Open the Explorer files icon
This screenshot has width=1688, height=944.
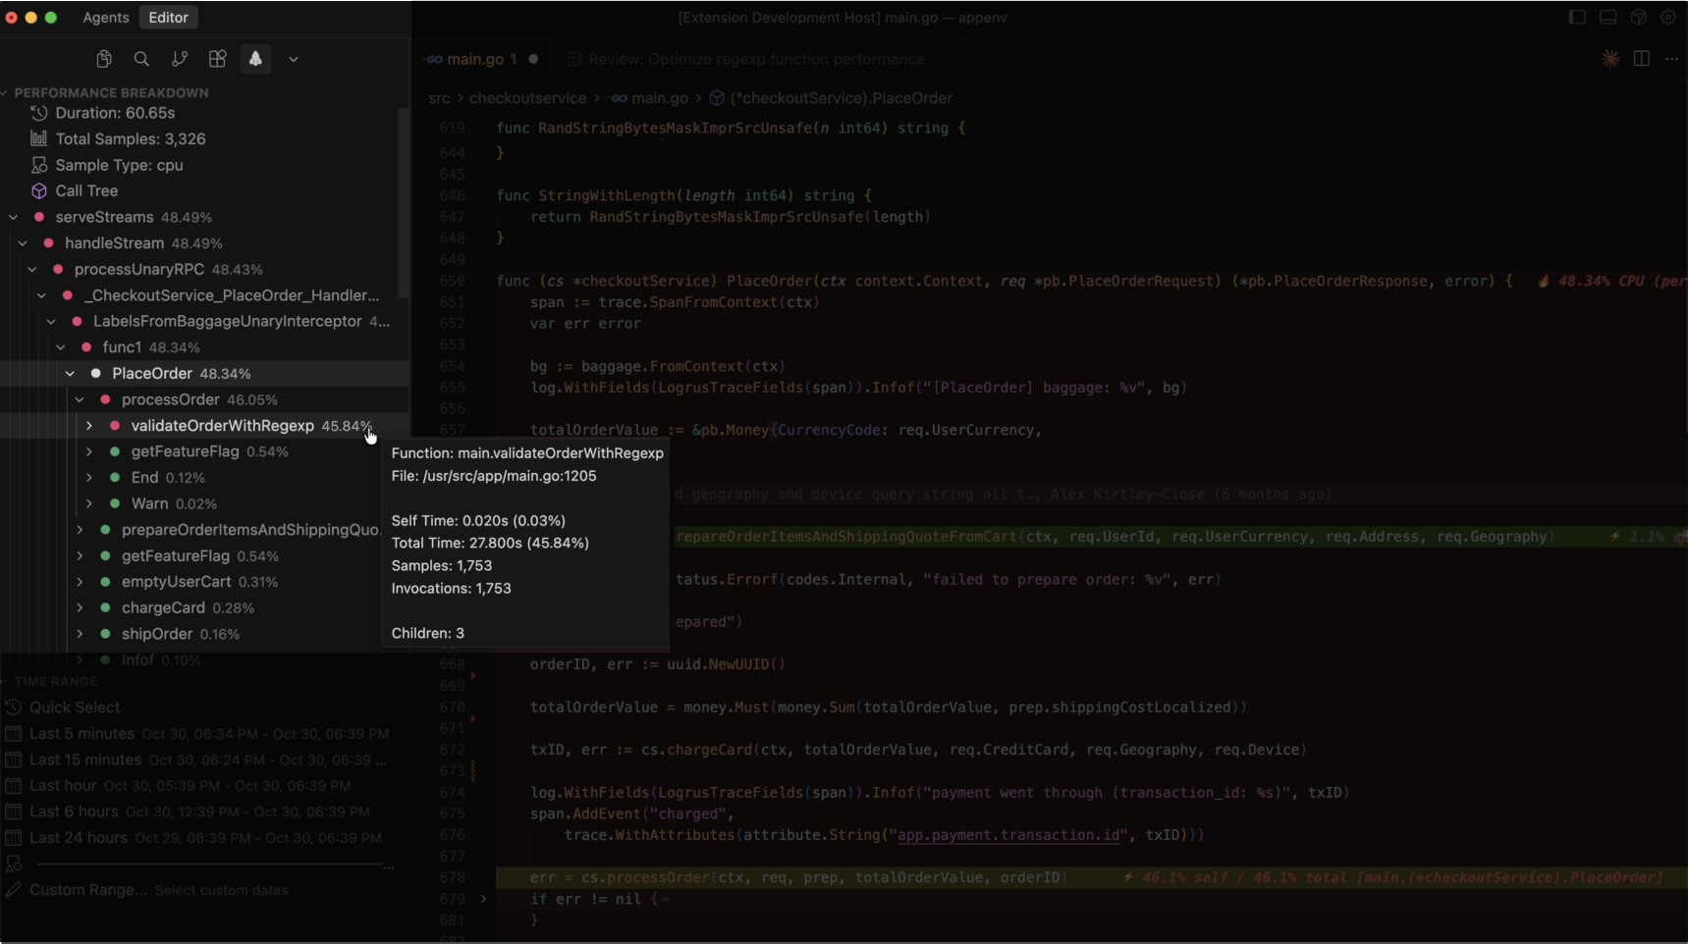[104, 59]
